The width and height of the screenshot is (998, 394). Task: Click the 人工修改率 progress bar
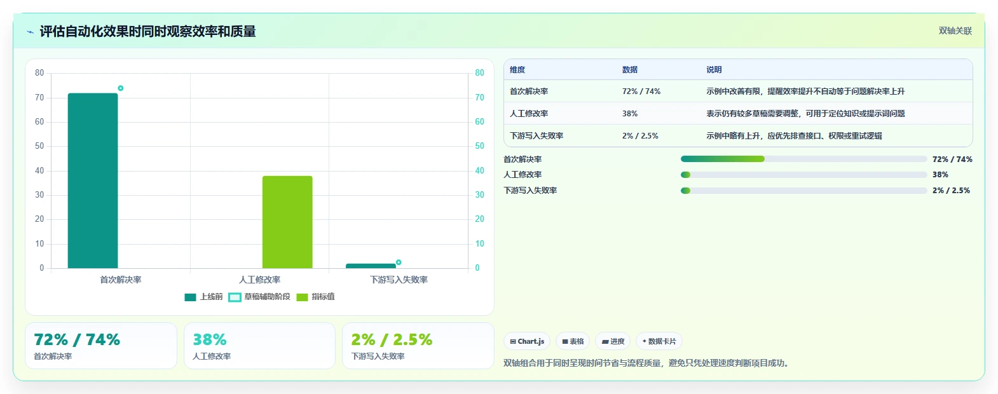[x=803, y=175]
